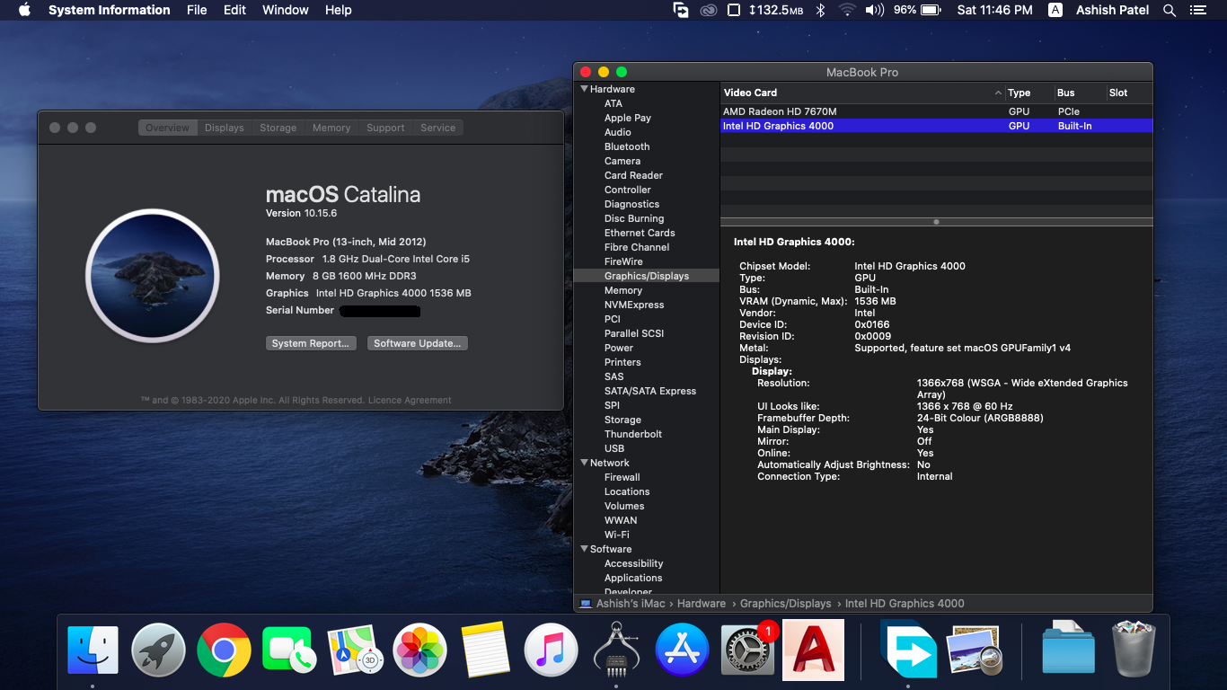Click Hardware in the path bar
The width and height of the screenshot is (1227, 690).
[x=702, y=604]
